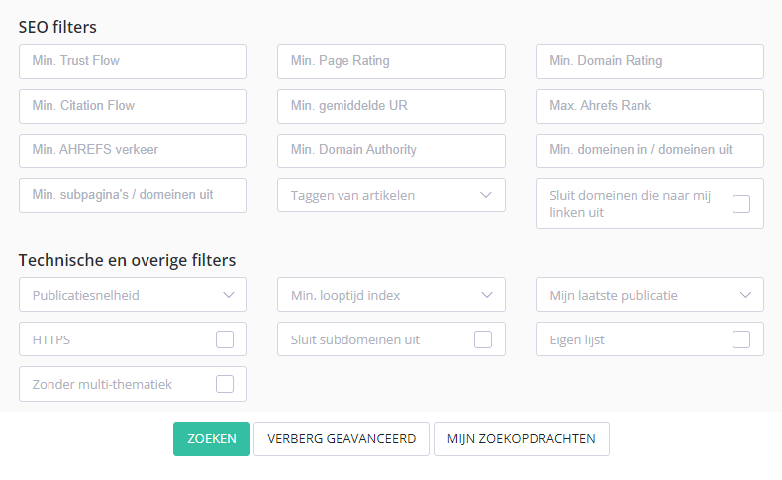Select the Min. Domain Rating field

pos(649,61)
